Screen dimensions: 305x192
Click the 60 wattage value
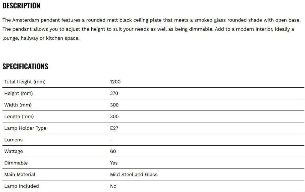coord(113,151)
